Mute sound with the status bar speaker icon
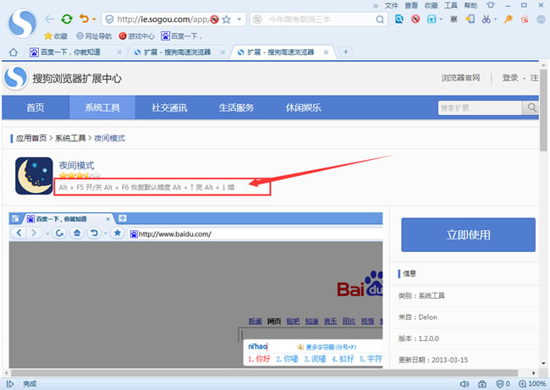This screenshot has height=390, width=550. [x=465, y=384]
